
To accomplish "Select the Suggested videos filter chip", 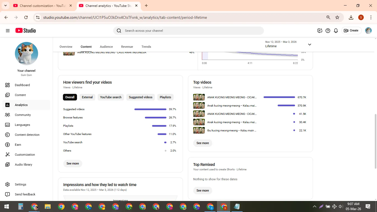I will tap(140, 97).
